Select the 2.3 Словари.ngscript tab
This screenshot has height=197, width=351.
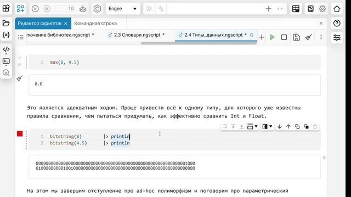coord(137,35)
